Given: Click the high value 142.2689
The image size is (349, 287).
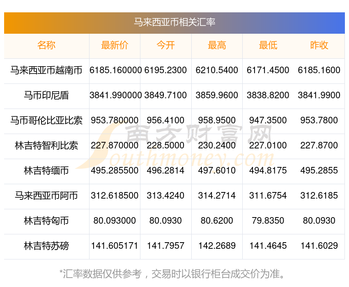Looking at the screenshot, I should point(217,246).
